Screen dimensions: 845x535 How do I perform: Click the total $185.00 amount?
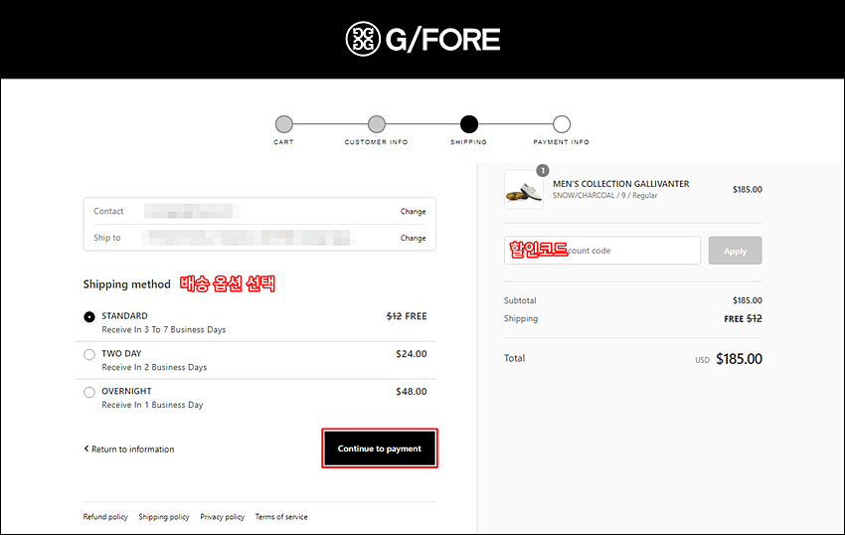(739, 359)
